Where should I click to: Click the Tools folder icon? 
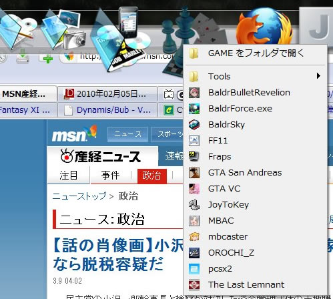point(194,76)
